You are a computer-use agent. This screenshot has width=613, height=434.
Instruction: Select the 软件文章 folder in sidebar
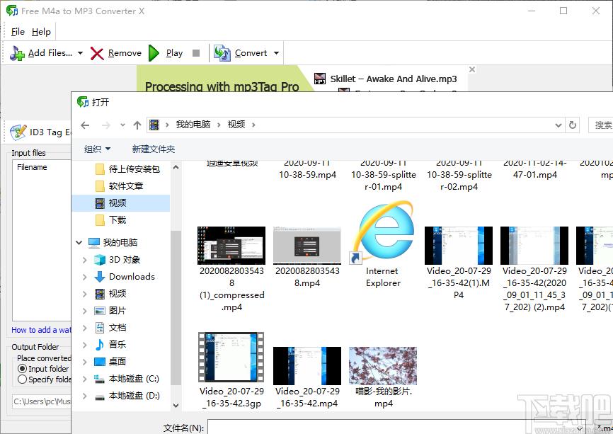click(x=119, y=186)
